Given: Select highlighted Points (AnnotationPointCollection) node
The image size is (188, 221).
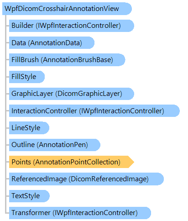Looking at the screenshot, I should pos(72,162).
